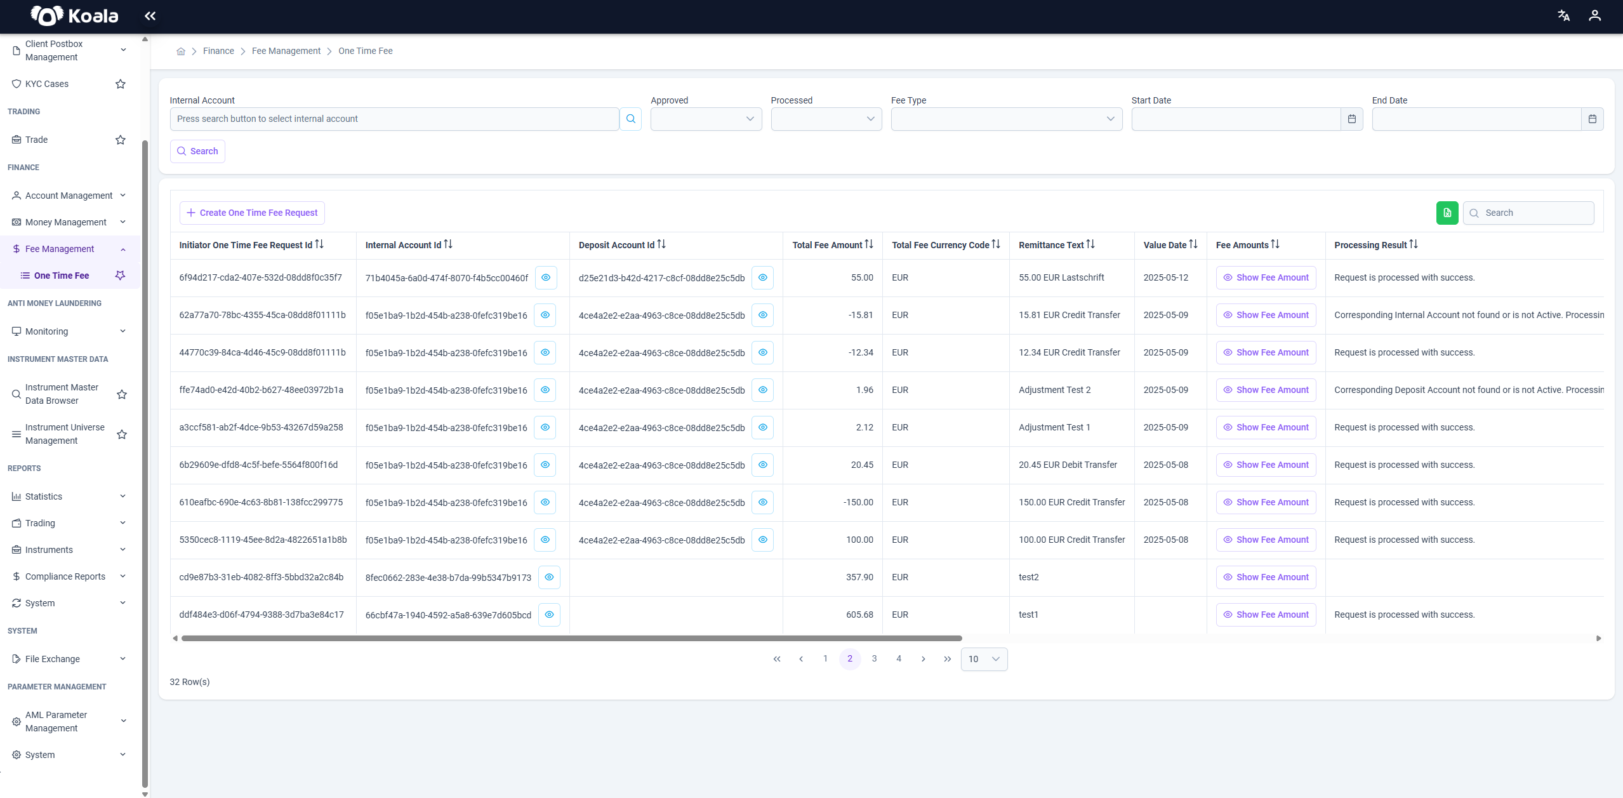The image size is (1623, 798).
Task: Open the Approved dropdown
Action: click(x=706, y=119)
